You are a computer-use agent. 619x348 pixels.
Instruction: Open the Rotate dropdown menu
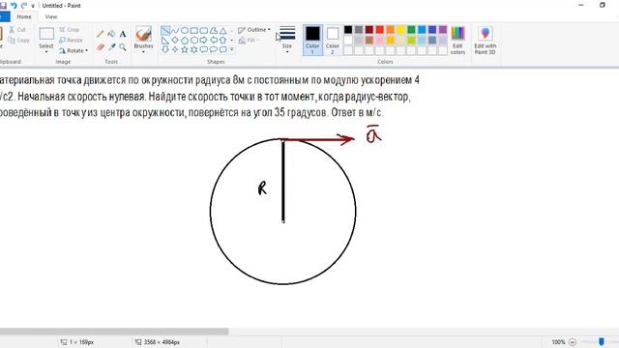[74, 50]
